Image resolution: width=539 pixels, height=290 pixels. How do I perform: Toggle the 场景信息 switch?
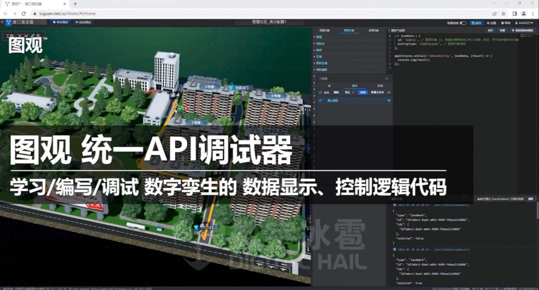point(463,23)
